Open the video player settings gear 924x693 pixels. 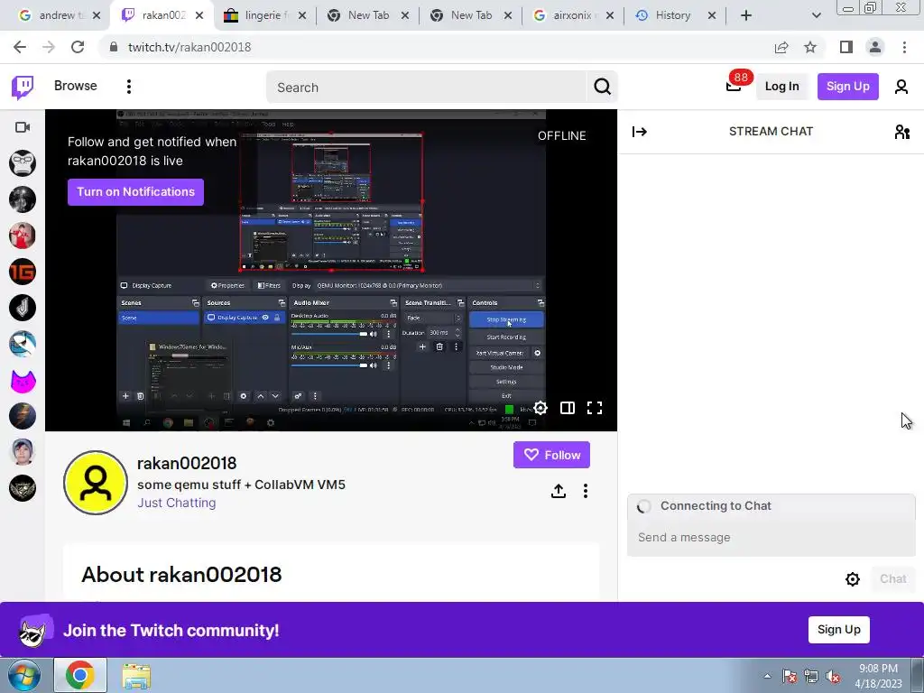click(x=541, y=408)
